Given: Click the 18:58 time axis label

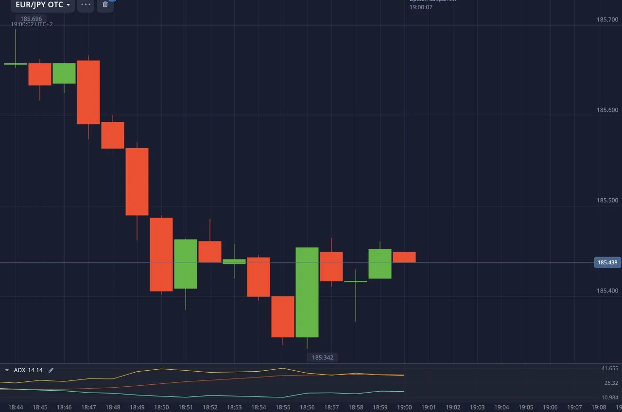Looking at the screenshot, I should click(356, 407).
